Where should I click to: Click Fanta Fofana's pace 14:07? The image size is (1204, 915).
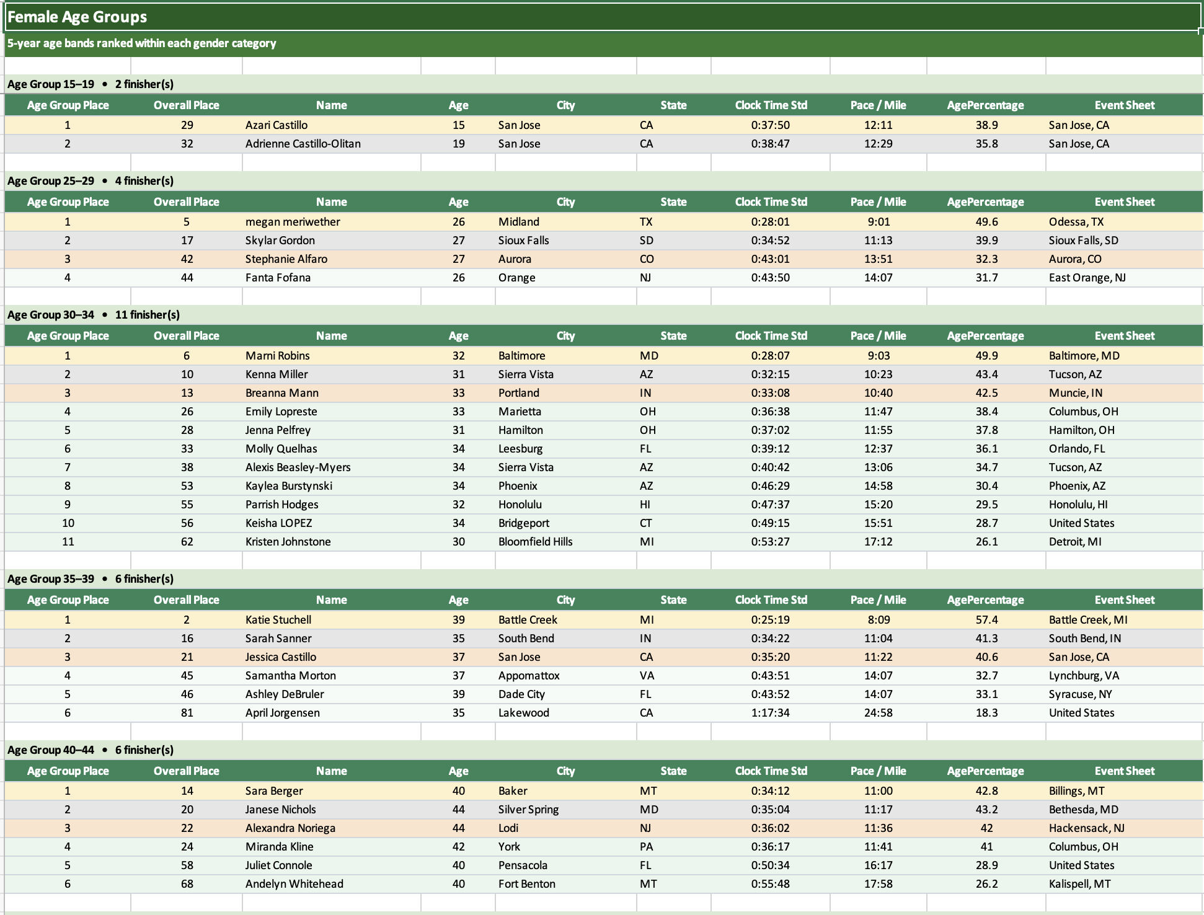coord(878,278)
